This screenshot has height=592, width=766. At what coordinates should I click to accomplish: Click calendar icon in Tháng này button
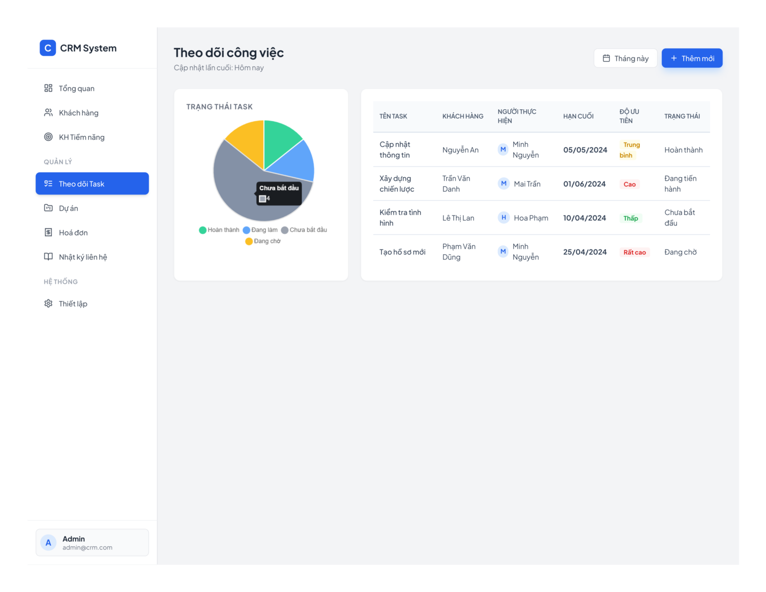click(x=606, y=58)
